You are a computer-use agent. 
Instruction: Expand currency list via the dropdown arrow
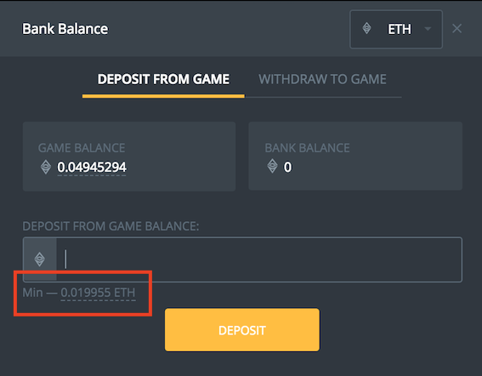(428, 29)
